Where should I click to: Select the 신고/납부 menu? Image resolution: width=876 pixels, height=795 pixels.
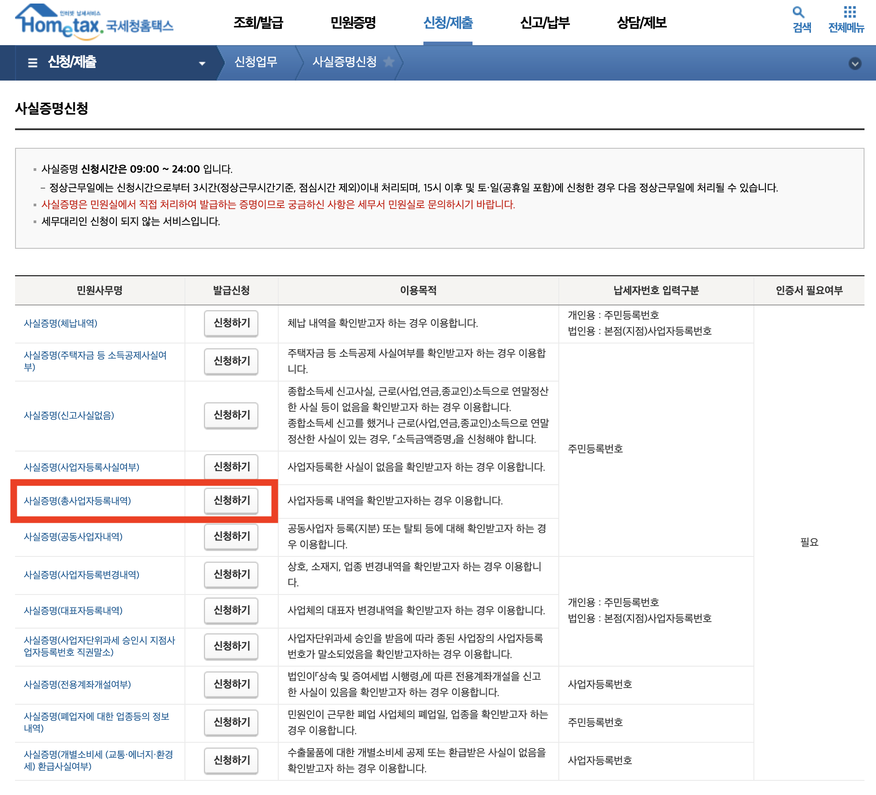point(545,23)
